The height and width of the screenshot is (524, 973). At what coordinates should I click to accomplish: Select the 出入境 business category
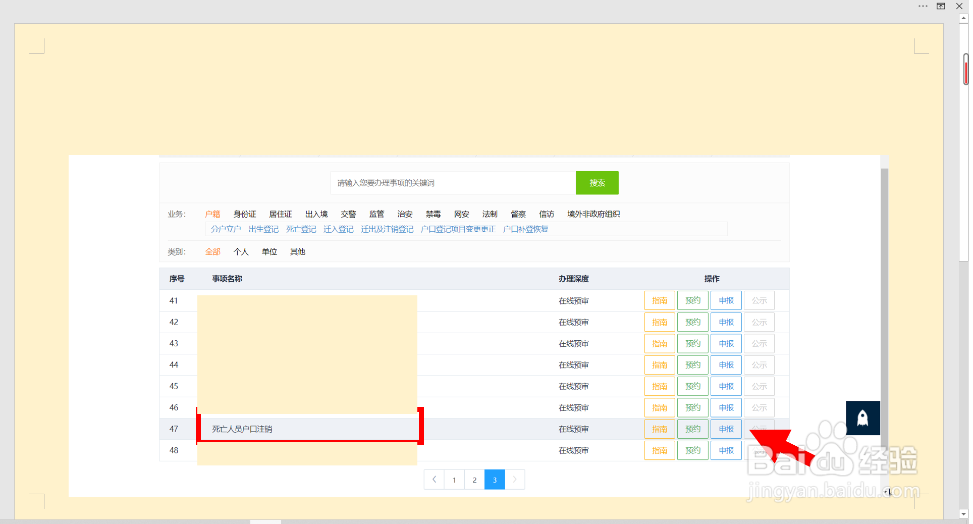[x=316, y=214]
